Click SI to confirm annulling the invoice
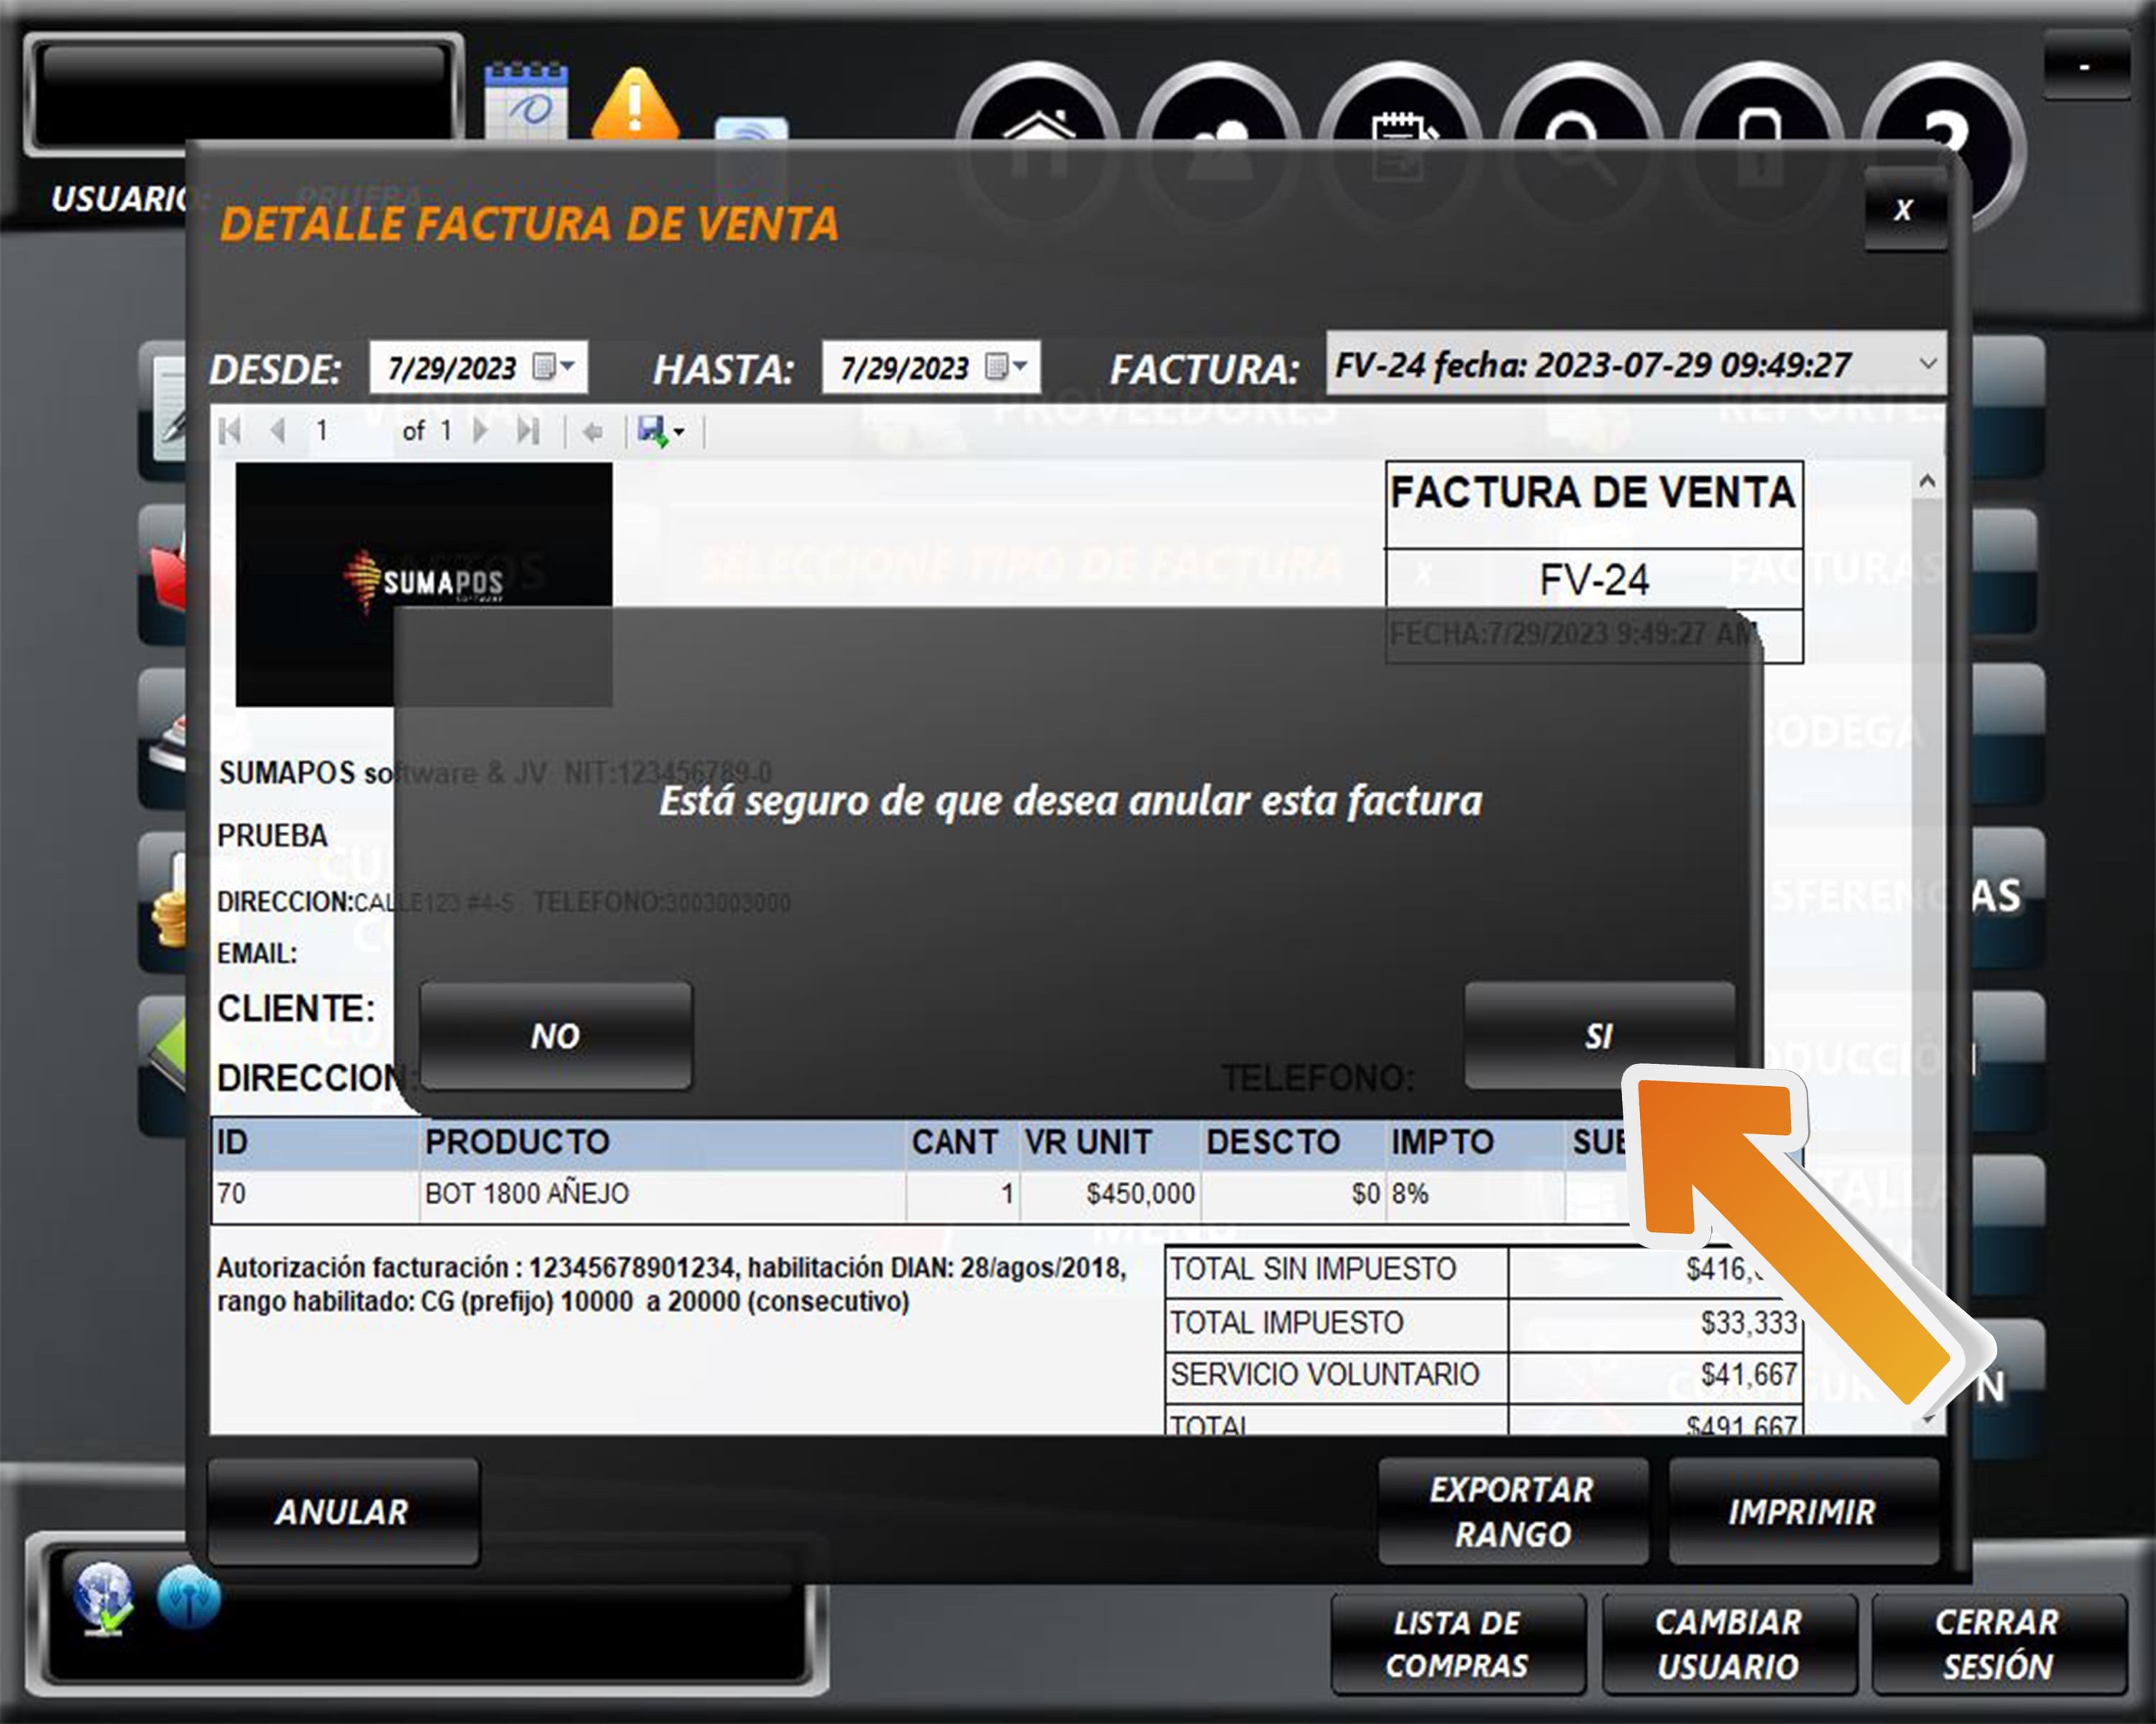 point(1598,1035)
